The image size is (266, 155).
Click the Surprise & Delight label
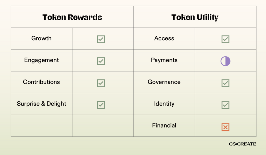click(41, 104)
